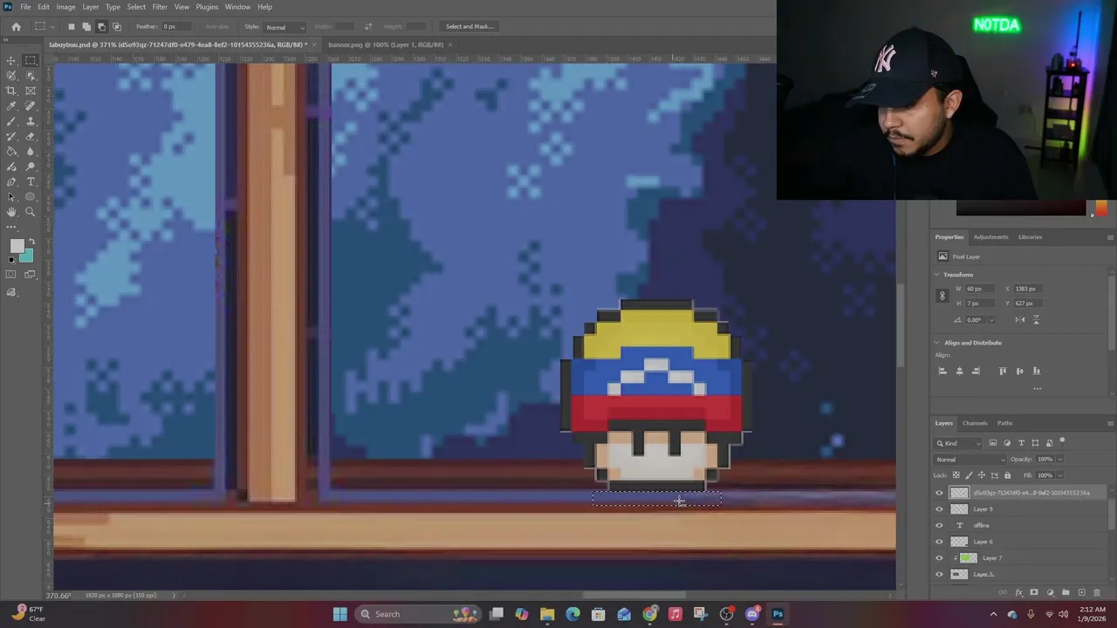Select the Paint Bucket tool

tap(11, 151)
